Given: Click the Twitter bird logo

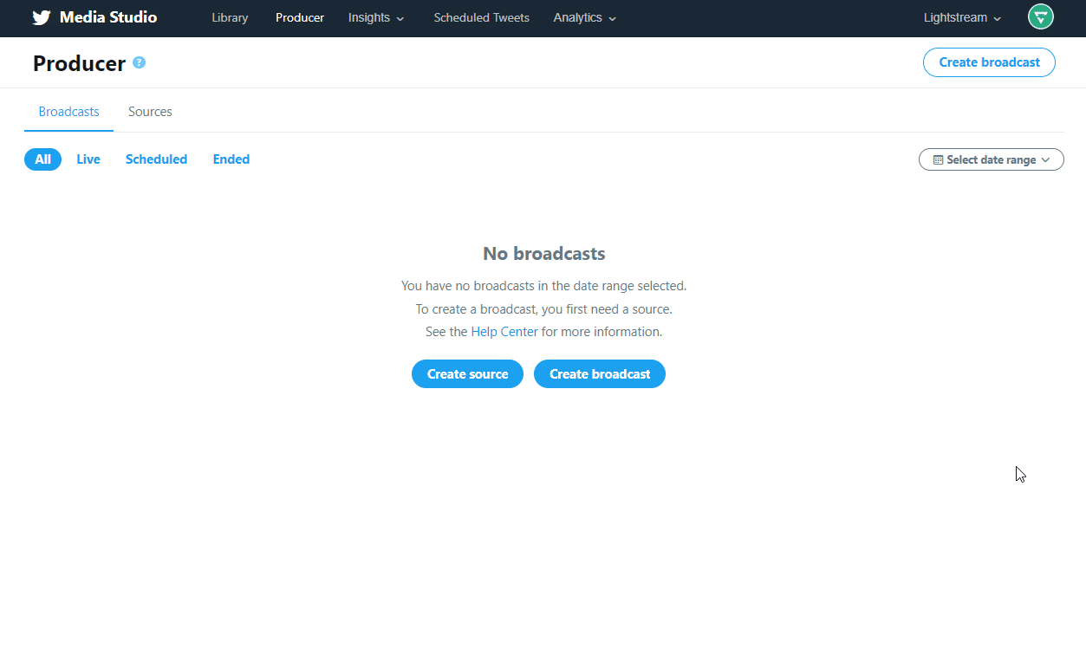Looking at the screenshot, I should (x=42, y=17).
